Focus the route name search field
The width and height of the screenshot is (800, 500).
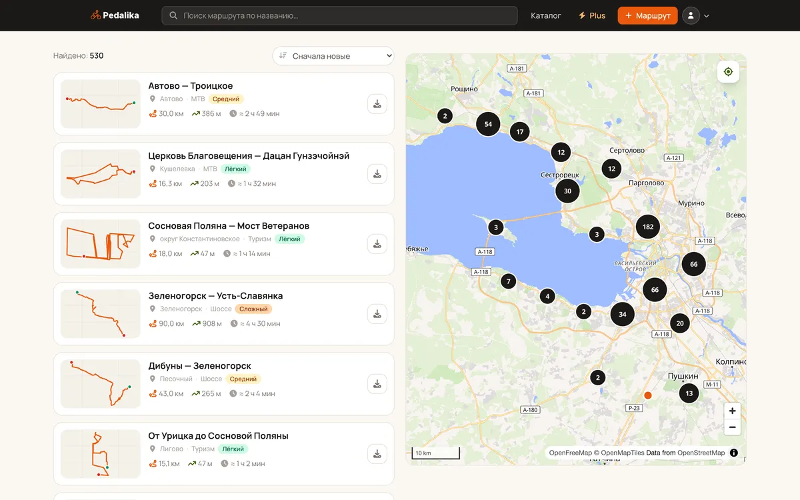339,15
